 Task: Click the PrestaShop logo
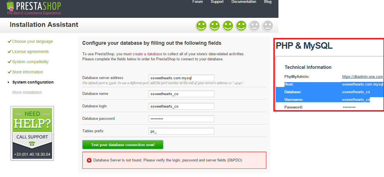[34, 8]
